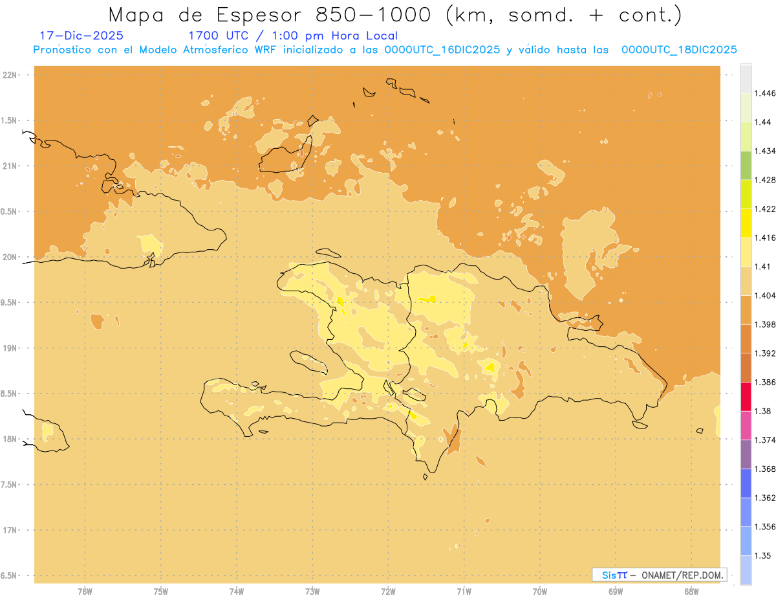Screen dimensions: 776x600
Task: Click the longitude label "75W"
Action: point(160,591)
